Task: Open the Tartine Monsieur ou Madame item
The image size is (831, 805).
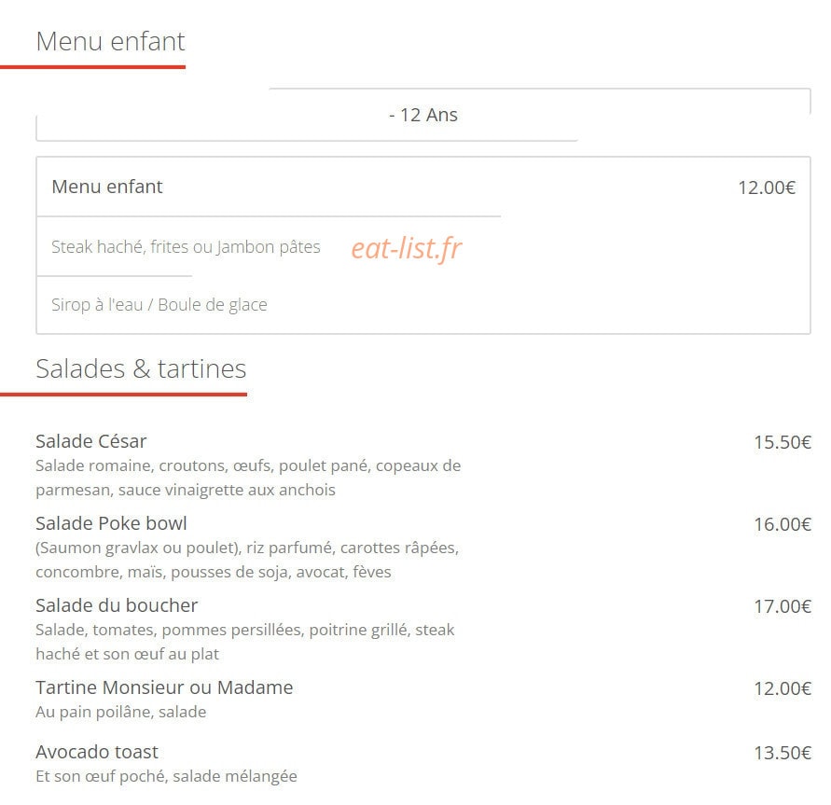Action: tap(164, 687)
